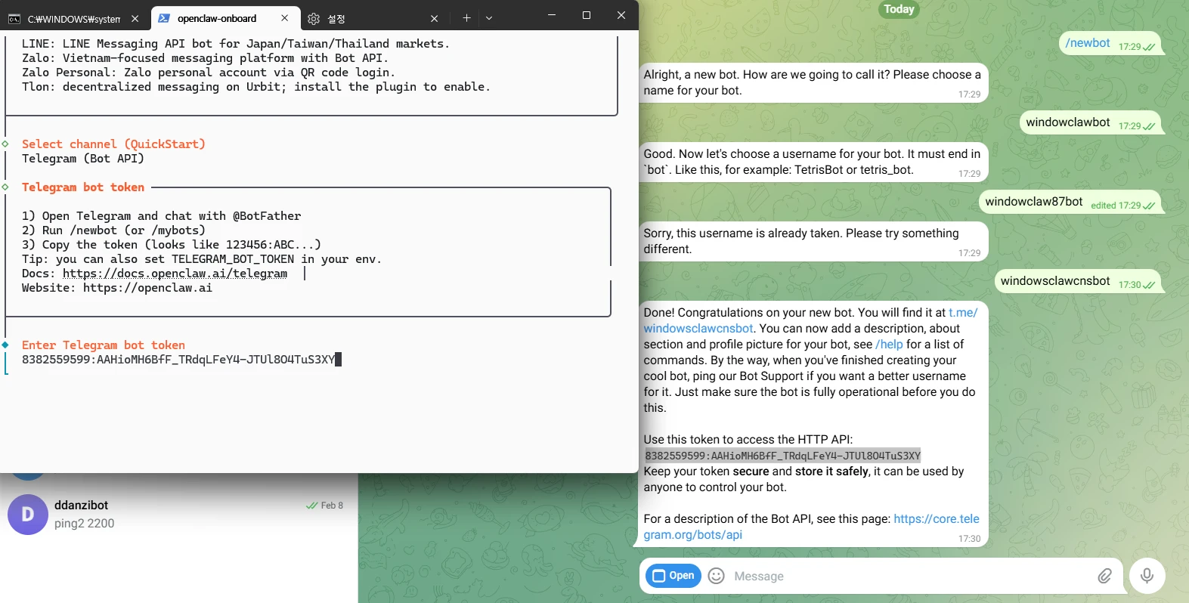
Task: Click the microphone voice message icon
Action: pos(1147,576)
